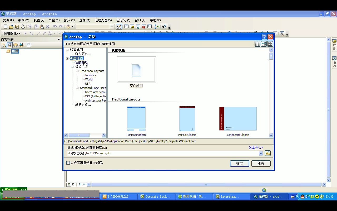Open the ModelBuilder window icon
Image resolution: width=337 pixels, height=211 pixels.
[157, 27]
